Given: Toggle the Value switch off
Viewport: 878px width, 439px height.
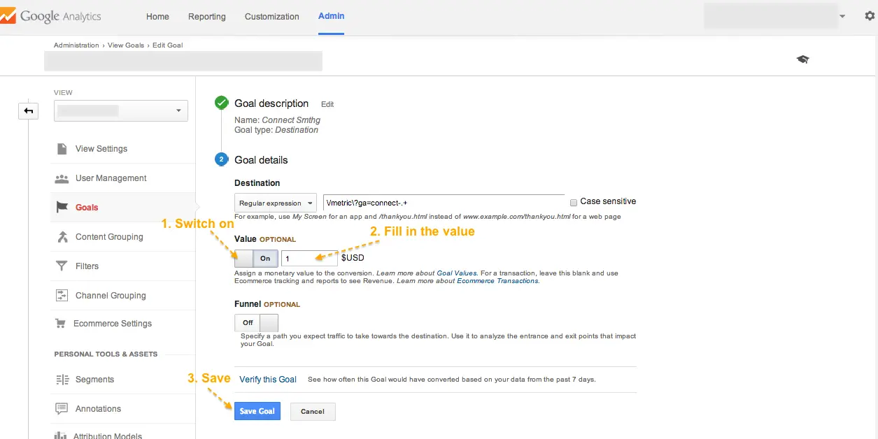Looking at the screenshot, I should tap(256, 258).
